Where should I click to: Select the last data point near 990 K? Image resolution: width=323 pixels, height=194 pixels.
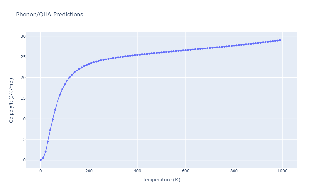point(280,40)
